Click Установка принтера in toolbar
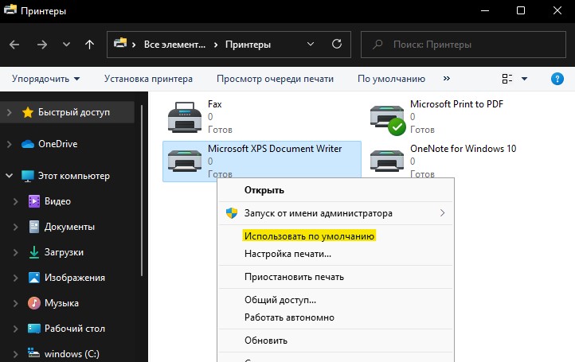575x362 pixels. tap(148, 79)
